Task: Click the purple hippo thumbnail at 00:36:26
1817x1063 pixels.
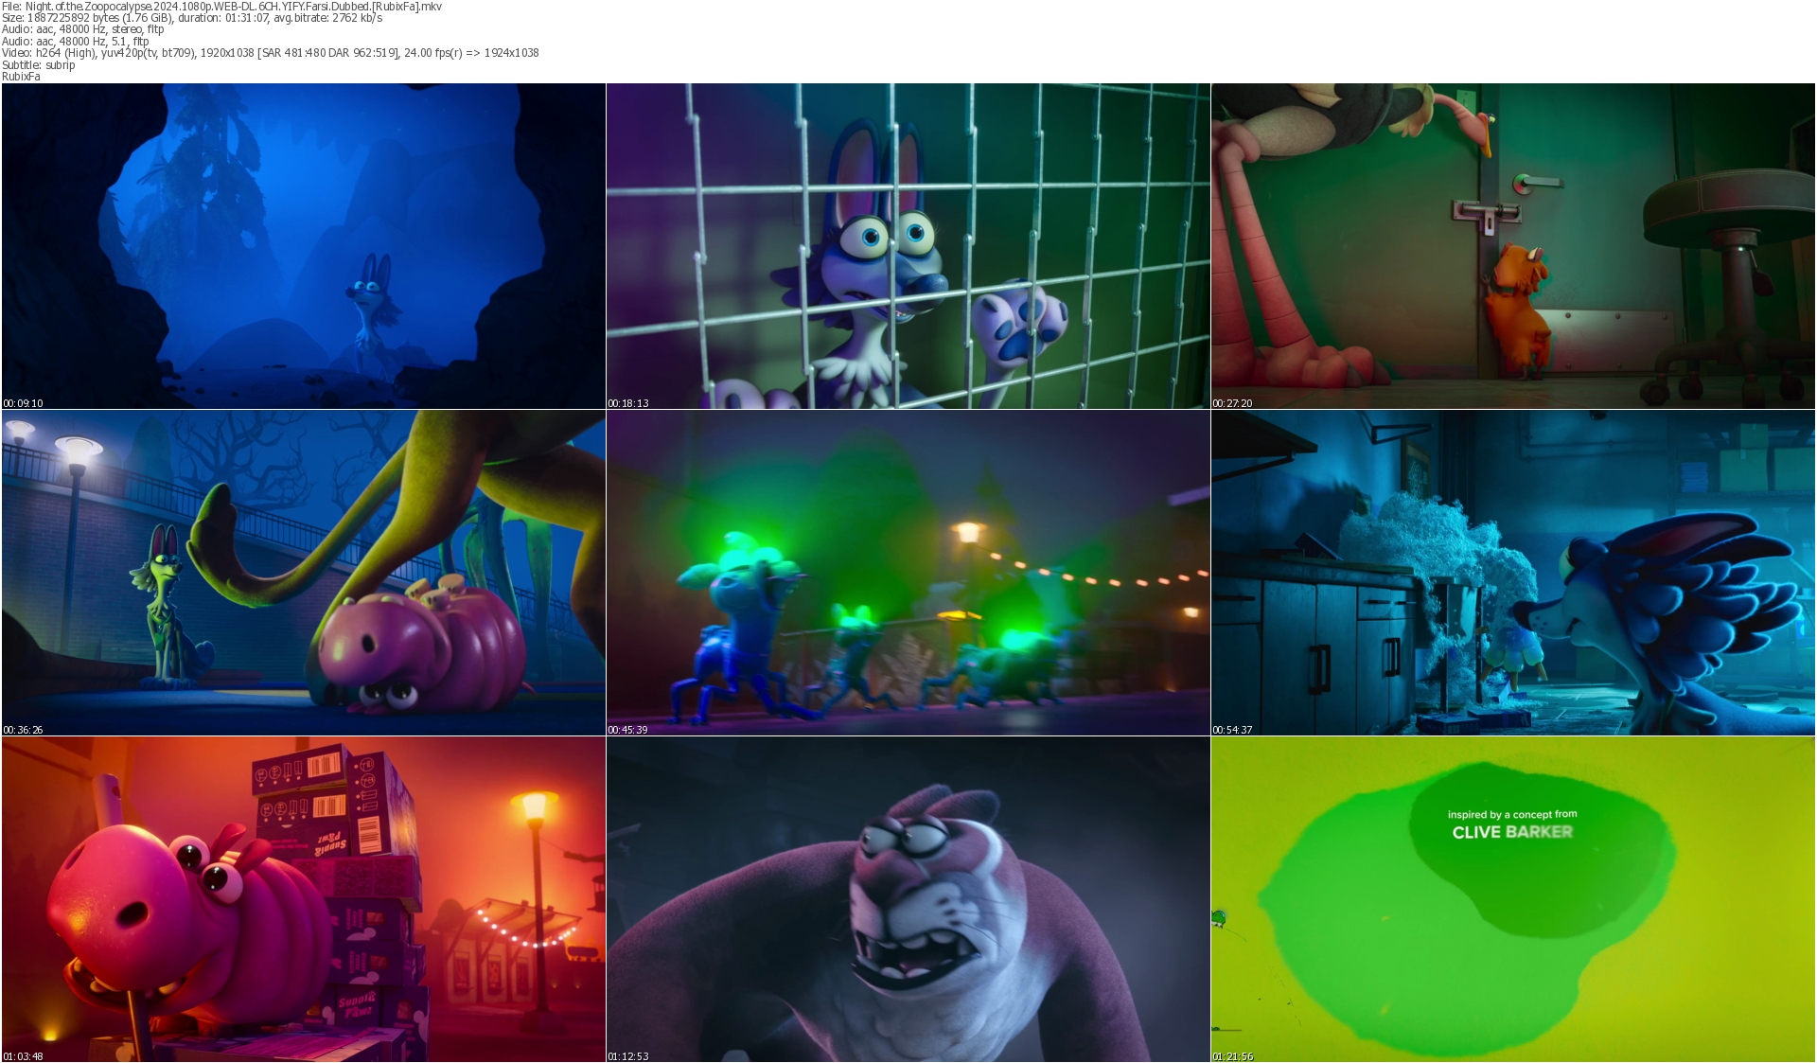Action: pos(304,573)
